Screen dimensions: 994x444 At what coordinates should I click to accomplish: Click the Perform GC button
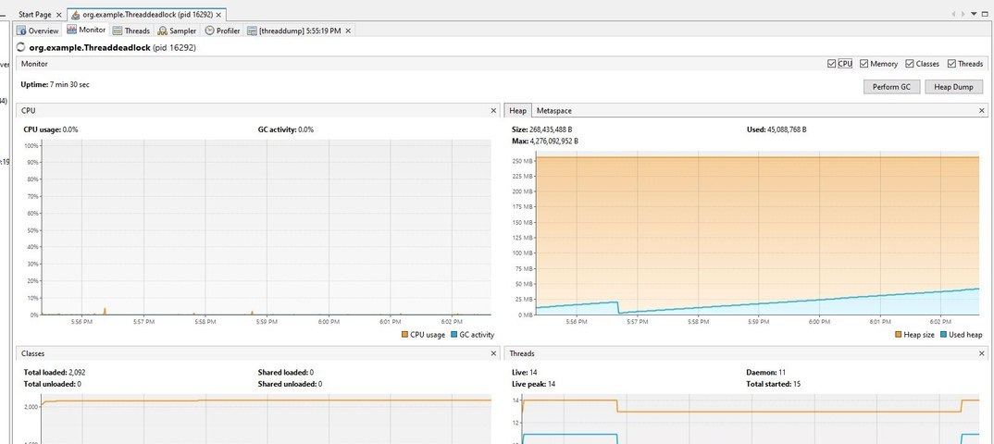(891, 87)
